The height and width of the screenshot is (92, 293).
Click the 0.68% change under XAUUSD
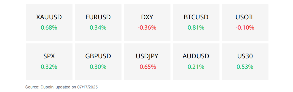(49, 28)
